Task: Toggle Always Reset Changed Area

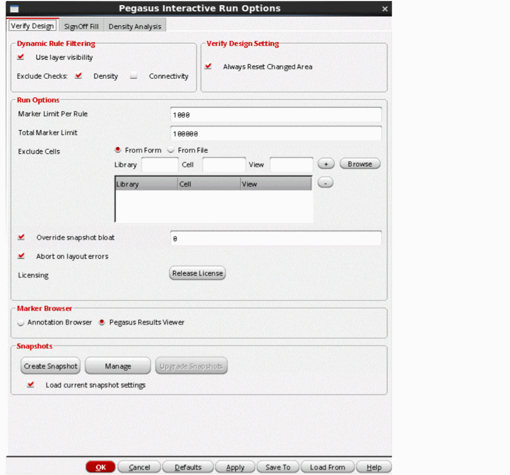Action: click(x=208, y=66)
